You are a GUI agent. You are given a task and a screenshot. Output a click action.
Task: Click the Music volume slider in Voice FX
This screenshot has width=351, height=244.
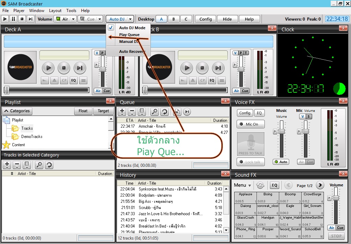pyautogui.click(x=282, y=131)
